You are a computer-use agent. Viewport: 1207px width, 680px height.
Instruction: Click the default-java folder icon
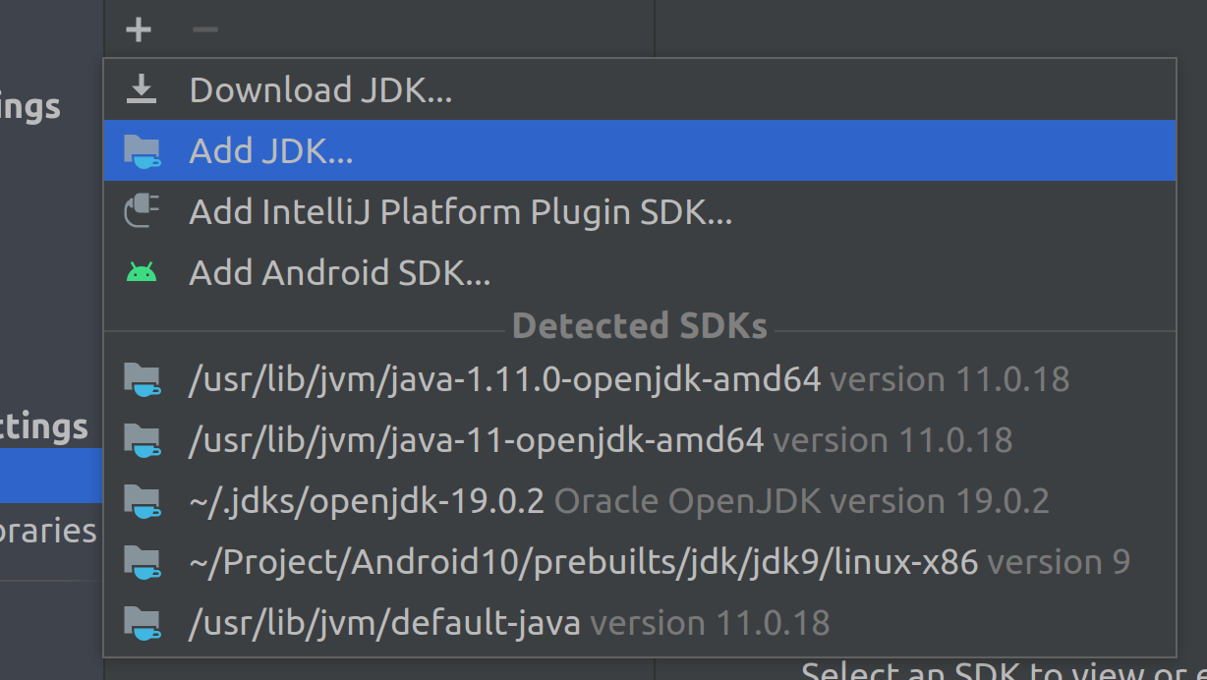143,622
